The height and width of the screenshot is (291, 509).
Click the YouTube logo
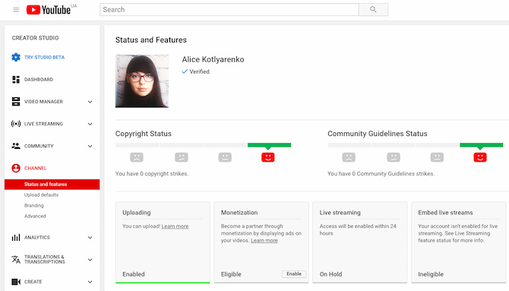click(49, 10)
